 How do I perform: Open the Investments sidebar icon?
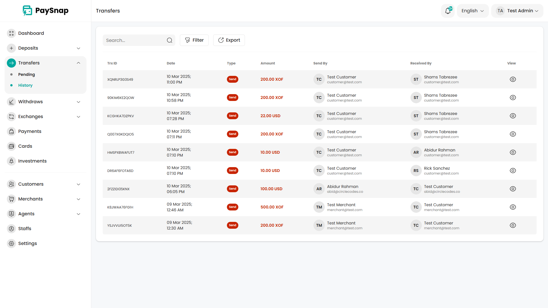(x=11, y=161)
